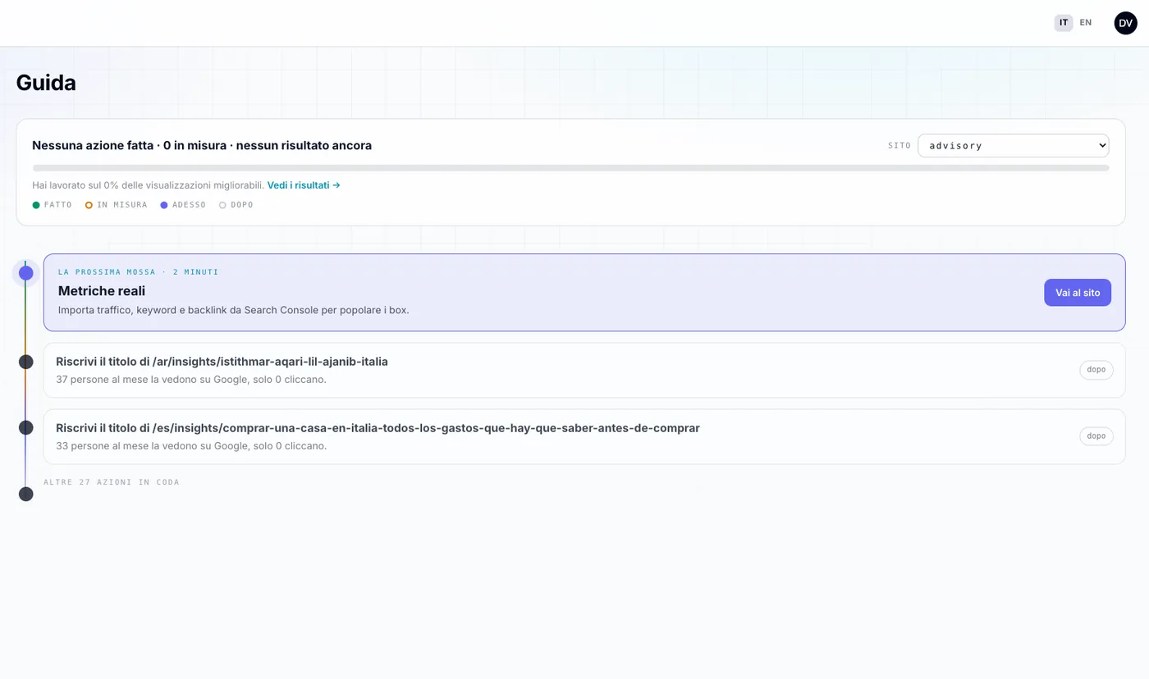Click the purple ADESSO legend dot
This screenshot has height=679, width=1149.
click(x=164, y=205)
